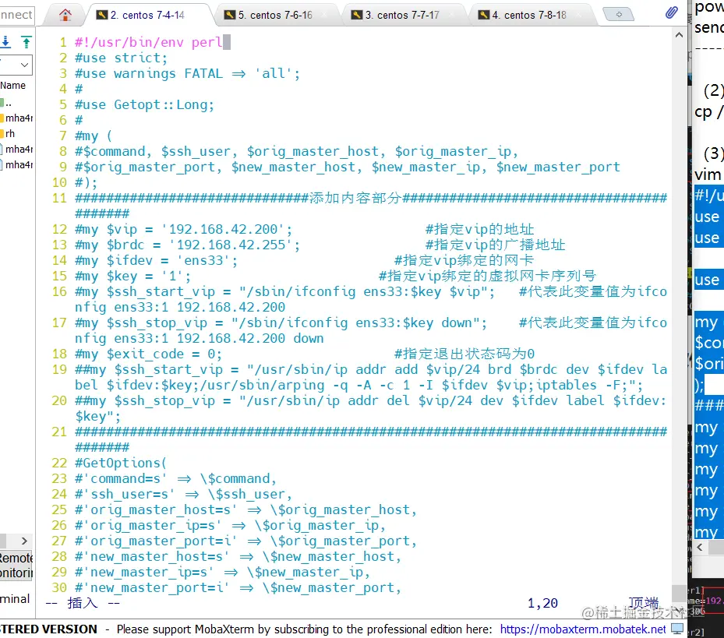Click the '#my $ifdev = 'ens33'' line
724x638 pixels.
pyautogui.click(x=156, y=261)
